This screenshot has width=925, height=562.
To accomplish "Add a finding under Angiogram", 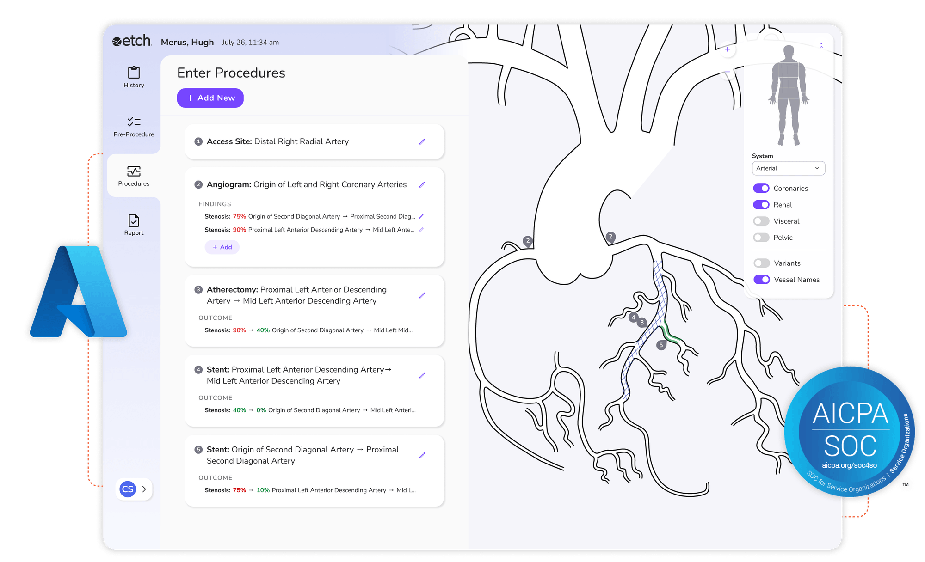I will [222, 247].
